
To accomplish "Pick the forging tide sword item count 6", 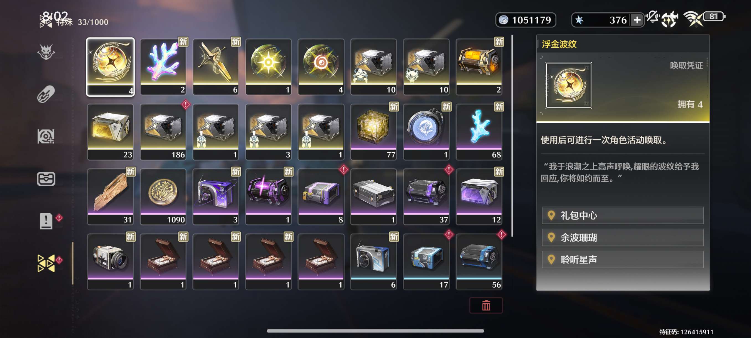I will point(216,67).
